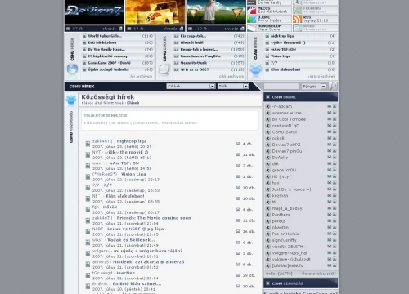Click the 'CSHU SZAVAZÁS' panel header
The image size is (409, 294).
(x=301, y=283)
